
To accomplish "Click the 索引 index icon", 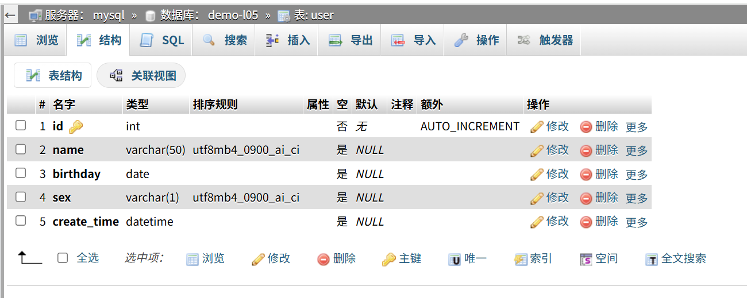I will (521, 260).
